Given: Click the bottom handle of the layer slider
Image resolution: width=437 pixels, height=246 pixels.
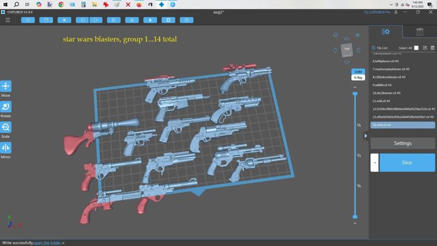Looking at the screenshot, I should point(355,216).
